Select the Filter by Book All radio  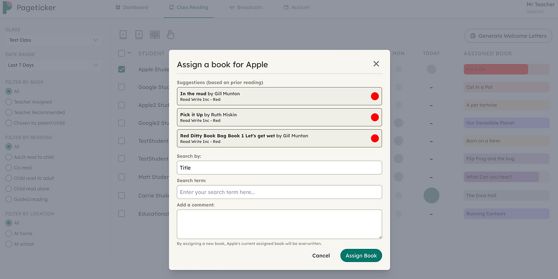click(9, 92)
